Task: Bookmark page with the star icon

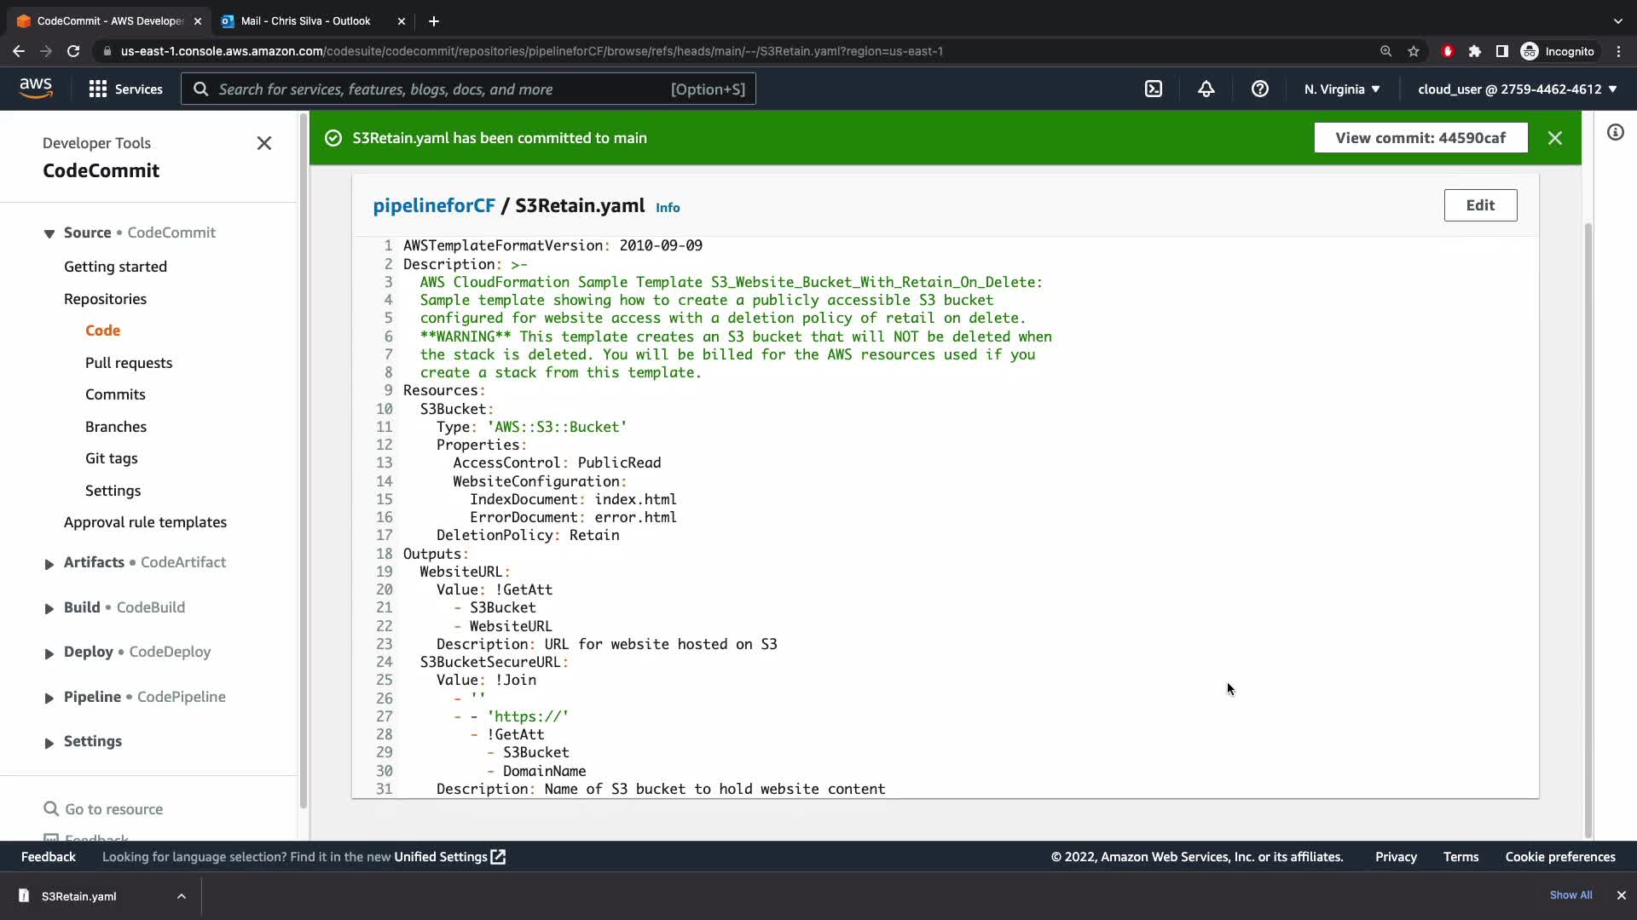Action: coord(1414,51)
